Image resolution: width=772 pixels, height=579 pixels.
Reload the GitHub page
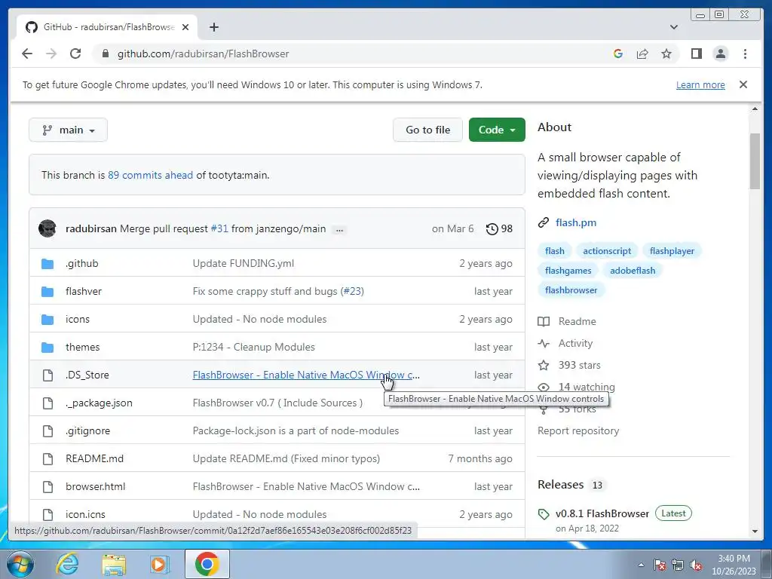[x=75, y=54]
